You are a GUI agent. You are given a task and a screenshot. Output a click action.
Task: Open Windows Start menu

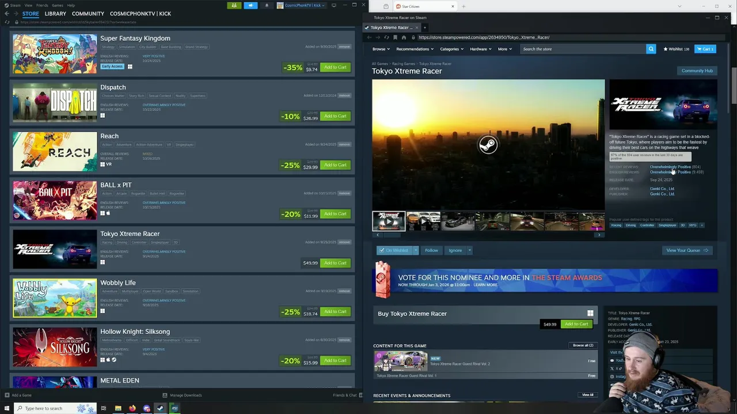point(7,408)
